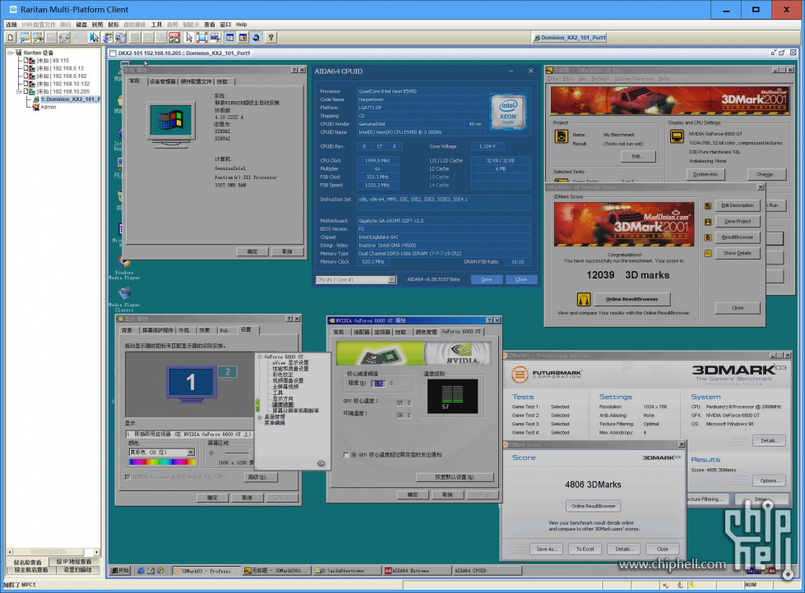This screenshot has height=593, width=805.
Task: Click the Save Project disk icon
Action: point(708,222)
